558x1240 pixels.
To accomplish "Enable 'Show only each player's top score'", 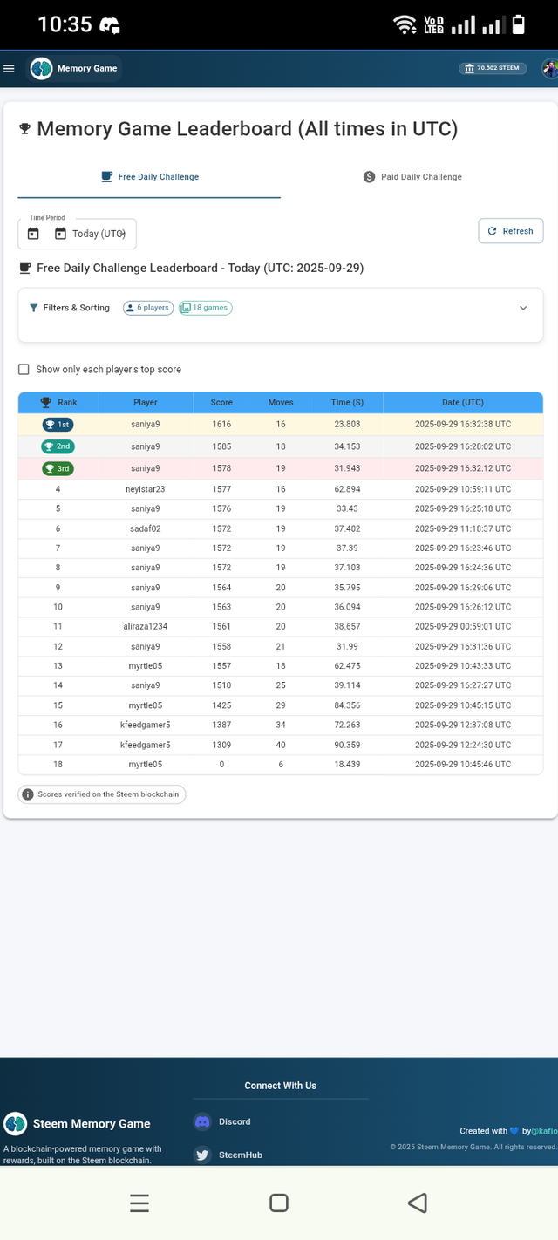I will (24, 370).
